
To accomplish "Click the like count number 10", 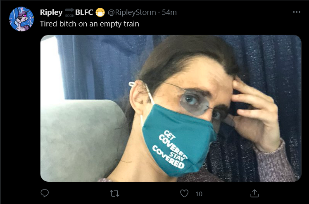I will click(199, 194).
